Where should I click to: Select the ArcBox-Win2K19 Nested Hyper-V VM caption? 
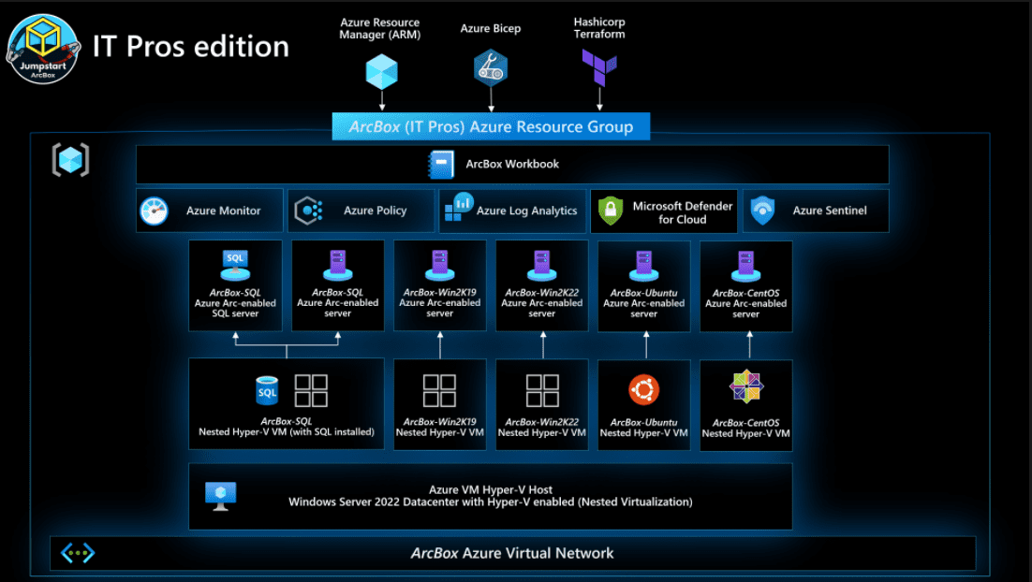[x=439, y=428]
